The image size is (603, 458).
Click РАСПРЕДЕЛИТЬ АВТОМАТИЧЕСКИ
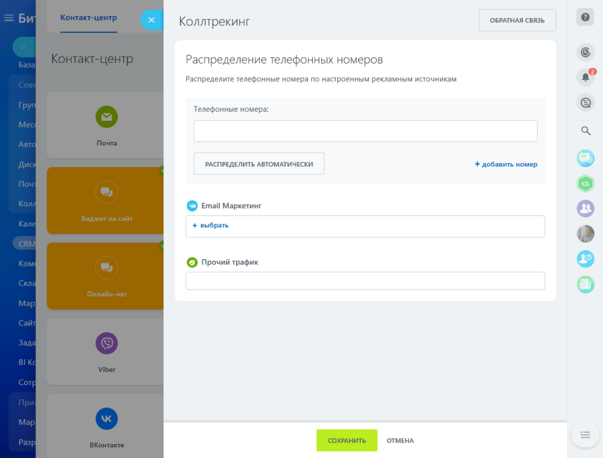tap(259, 164)
